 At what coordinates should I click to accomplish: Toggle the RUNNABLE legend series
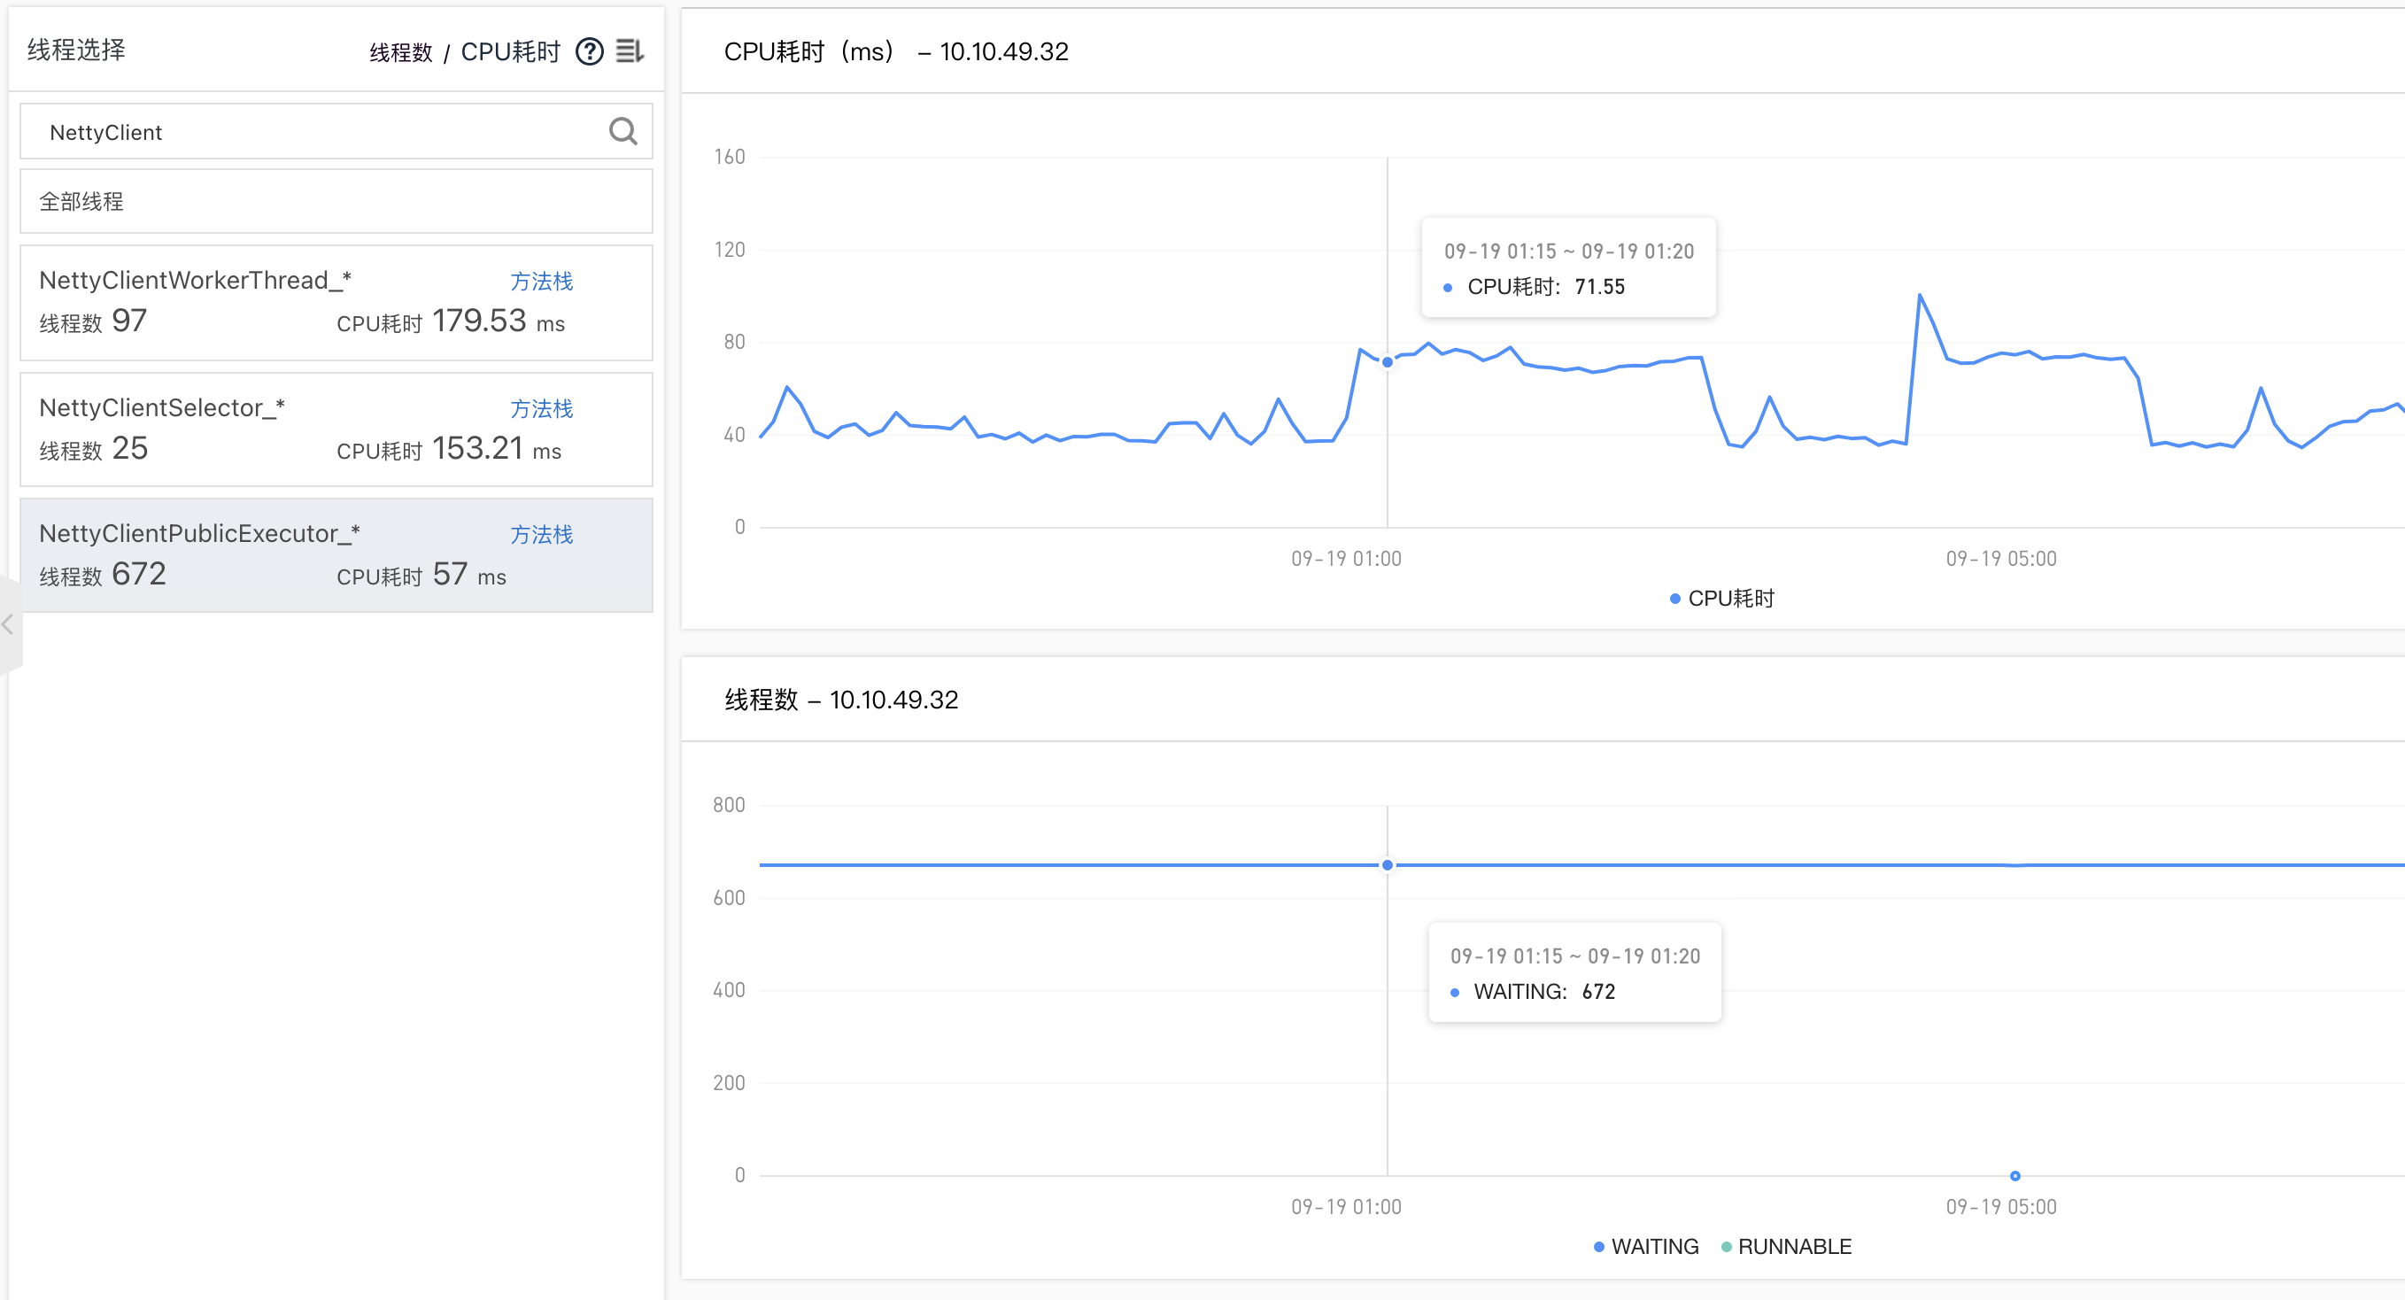coord(1786,1247)
